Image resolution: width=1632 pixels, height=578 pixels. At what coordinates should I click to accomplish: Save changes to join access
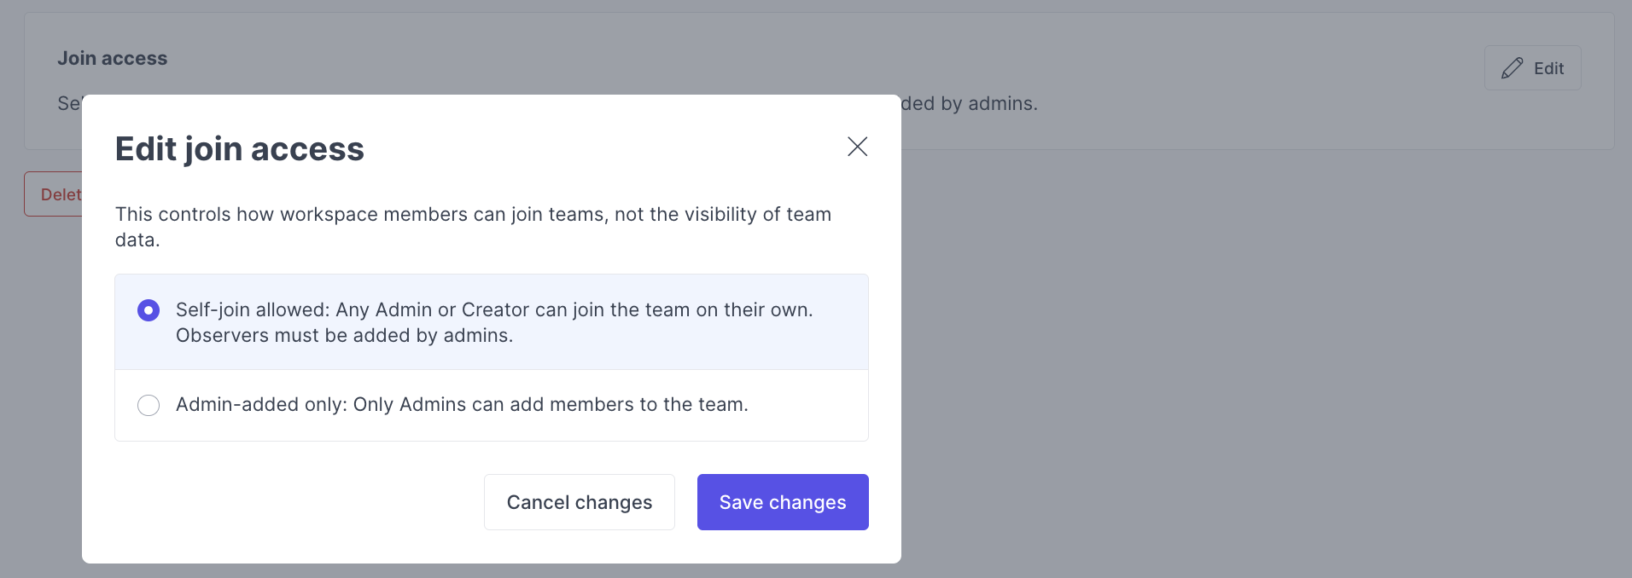pyautogui.click(x=783, y=502)
